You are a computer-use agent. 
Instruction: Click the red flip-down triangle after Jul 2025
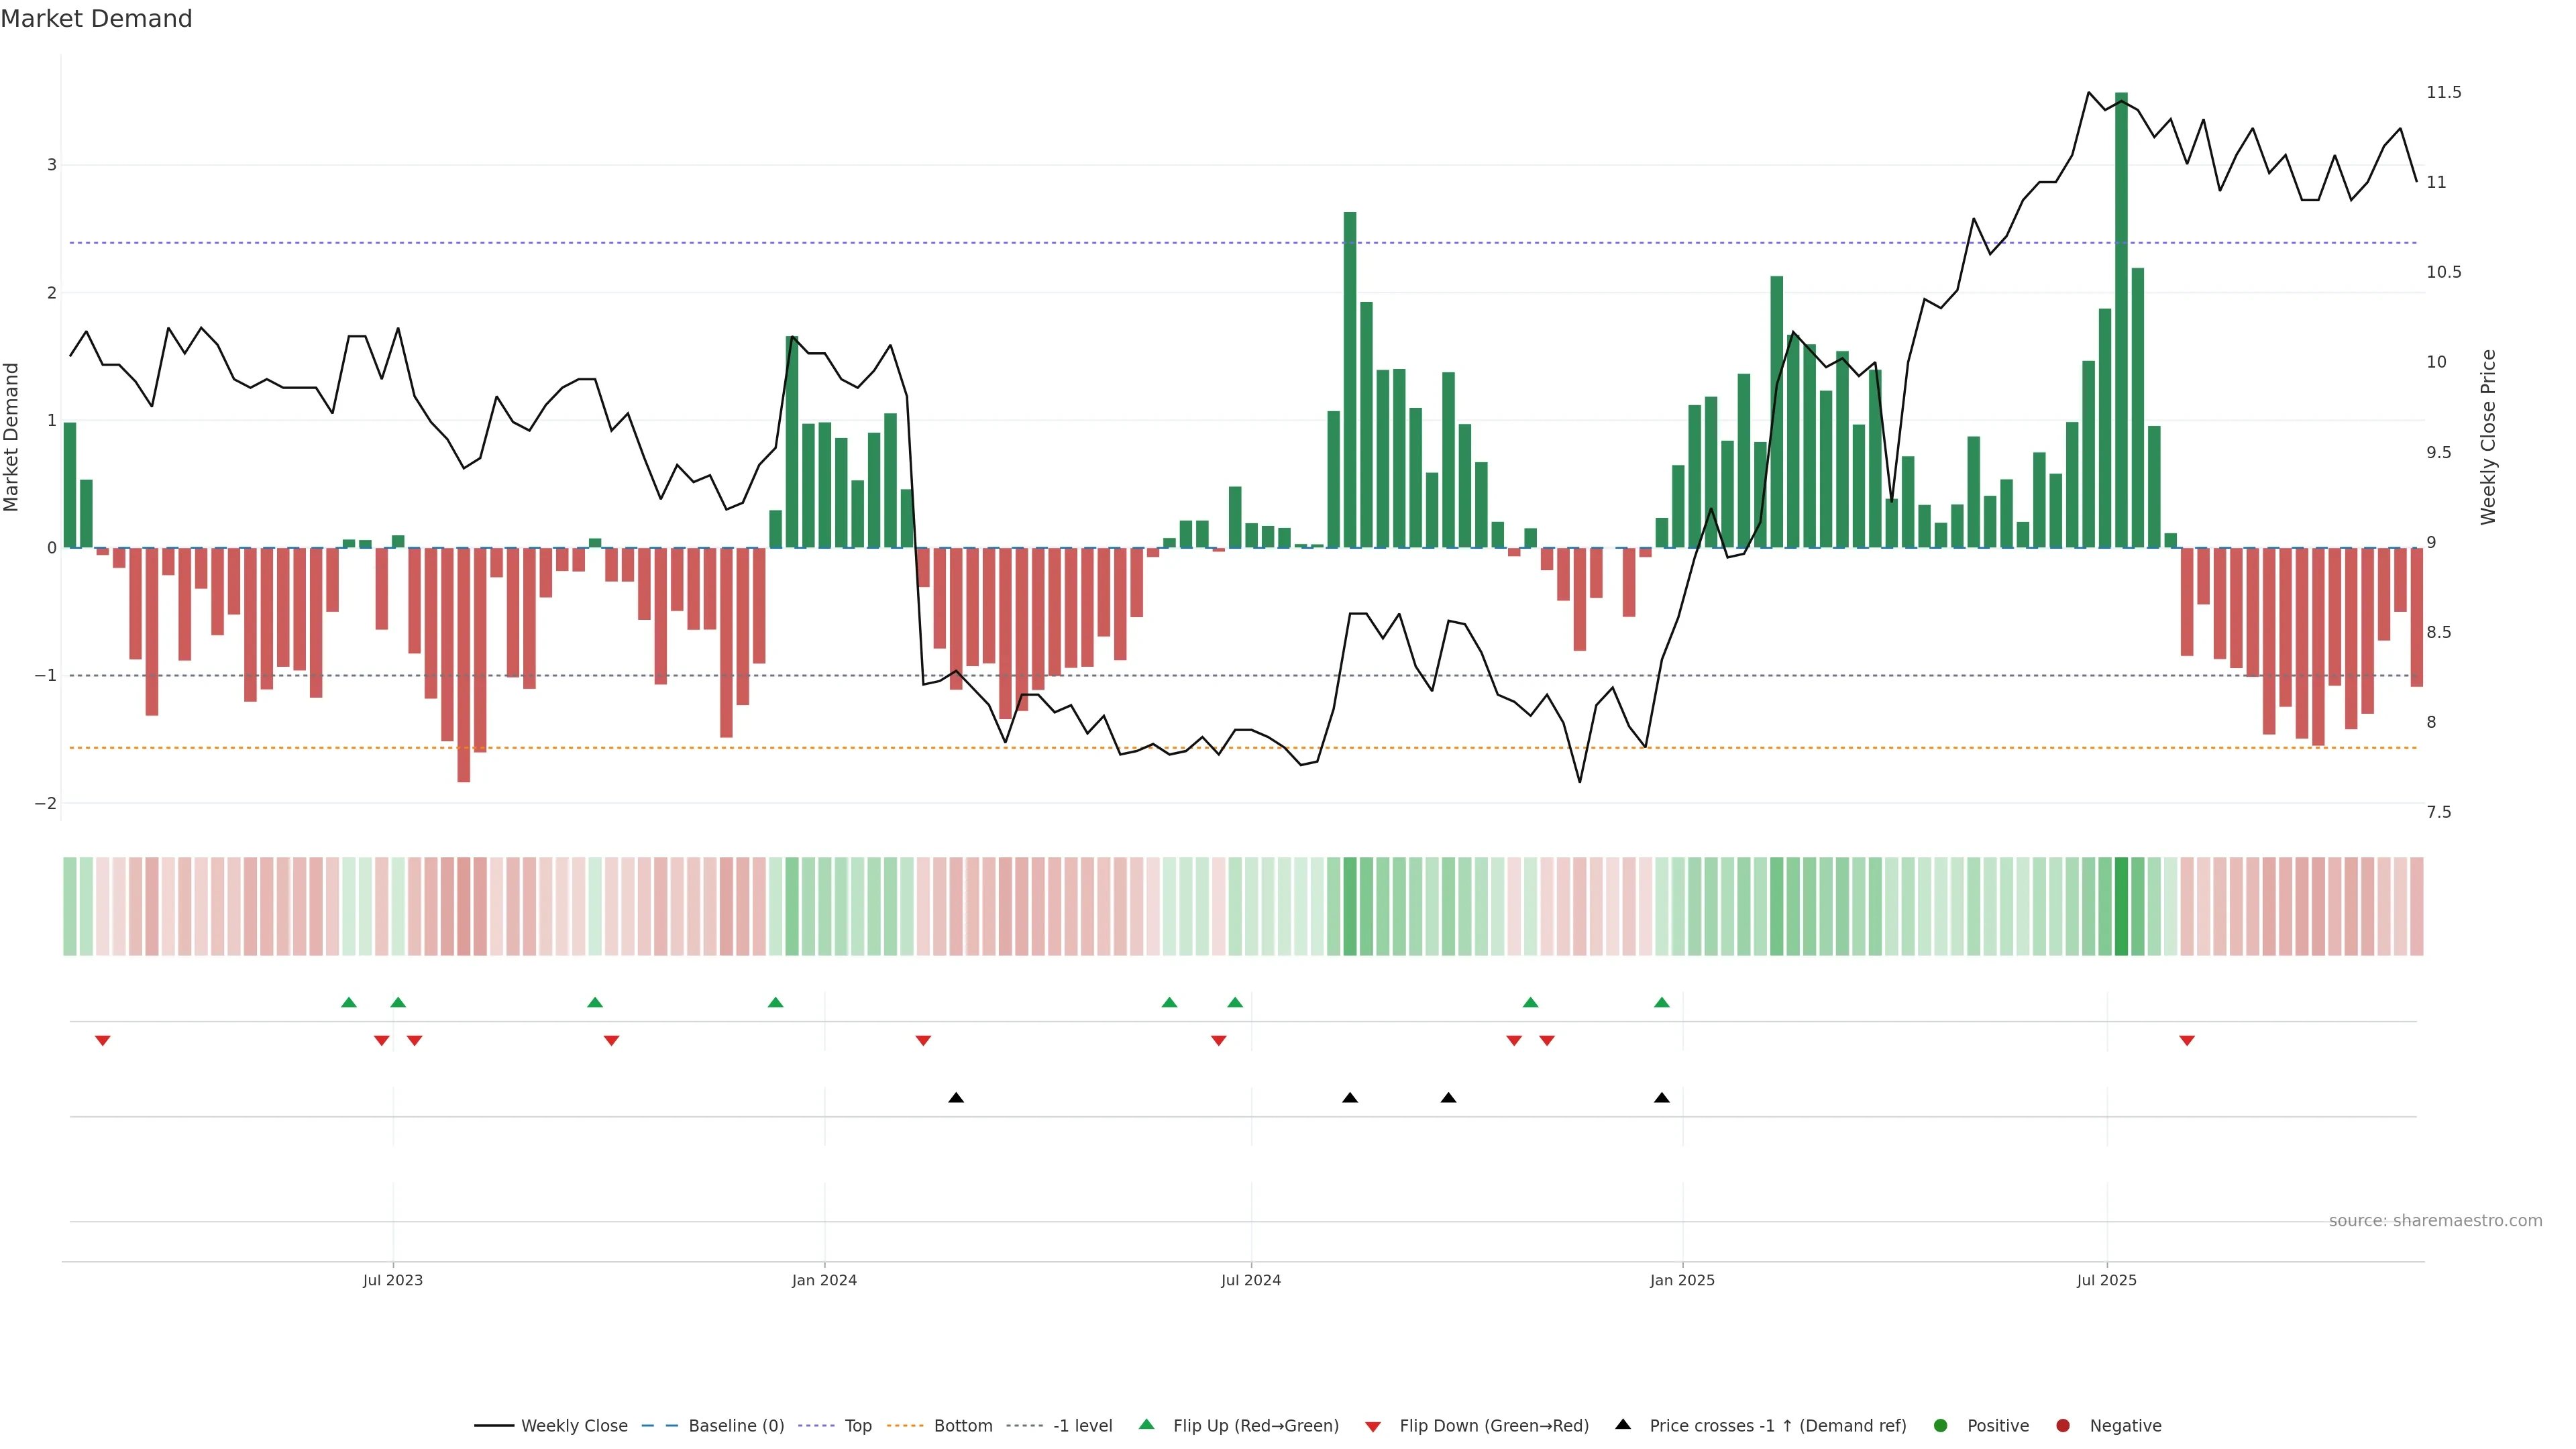coord(2187,1041)
